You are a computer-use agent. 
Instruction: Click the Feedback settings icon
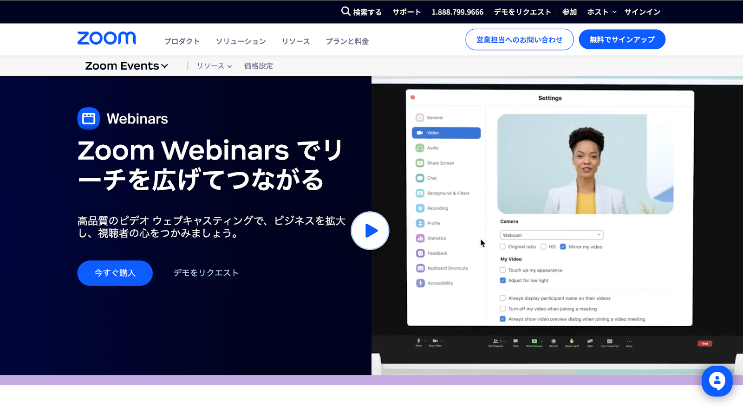[x=420, y=253]
